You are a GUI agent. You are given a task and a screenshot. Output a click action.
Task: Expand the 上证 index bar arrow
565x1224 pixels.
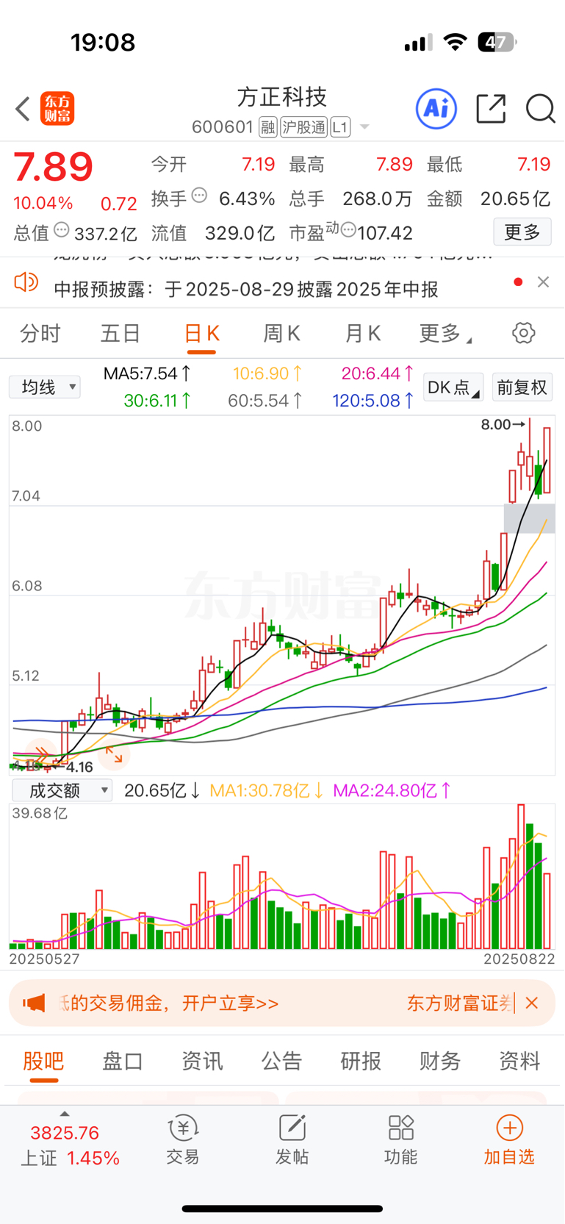tap(65, 1114)
